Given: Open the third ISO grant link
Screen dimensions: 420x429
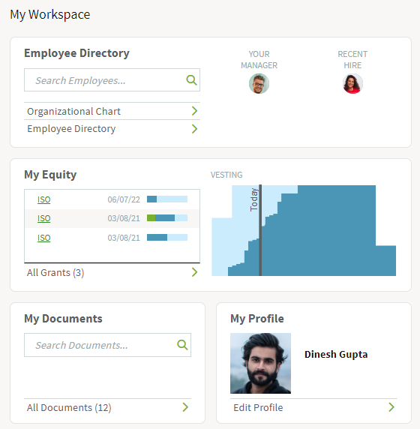Looking at the screenshot, I should pos(43,238).
